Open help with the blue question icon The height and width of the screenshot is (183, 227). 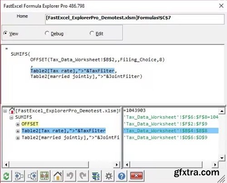(x=122, y=176)
